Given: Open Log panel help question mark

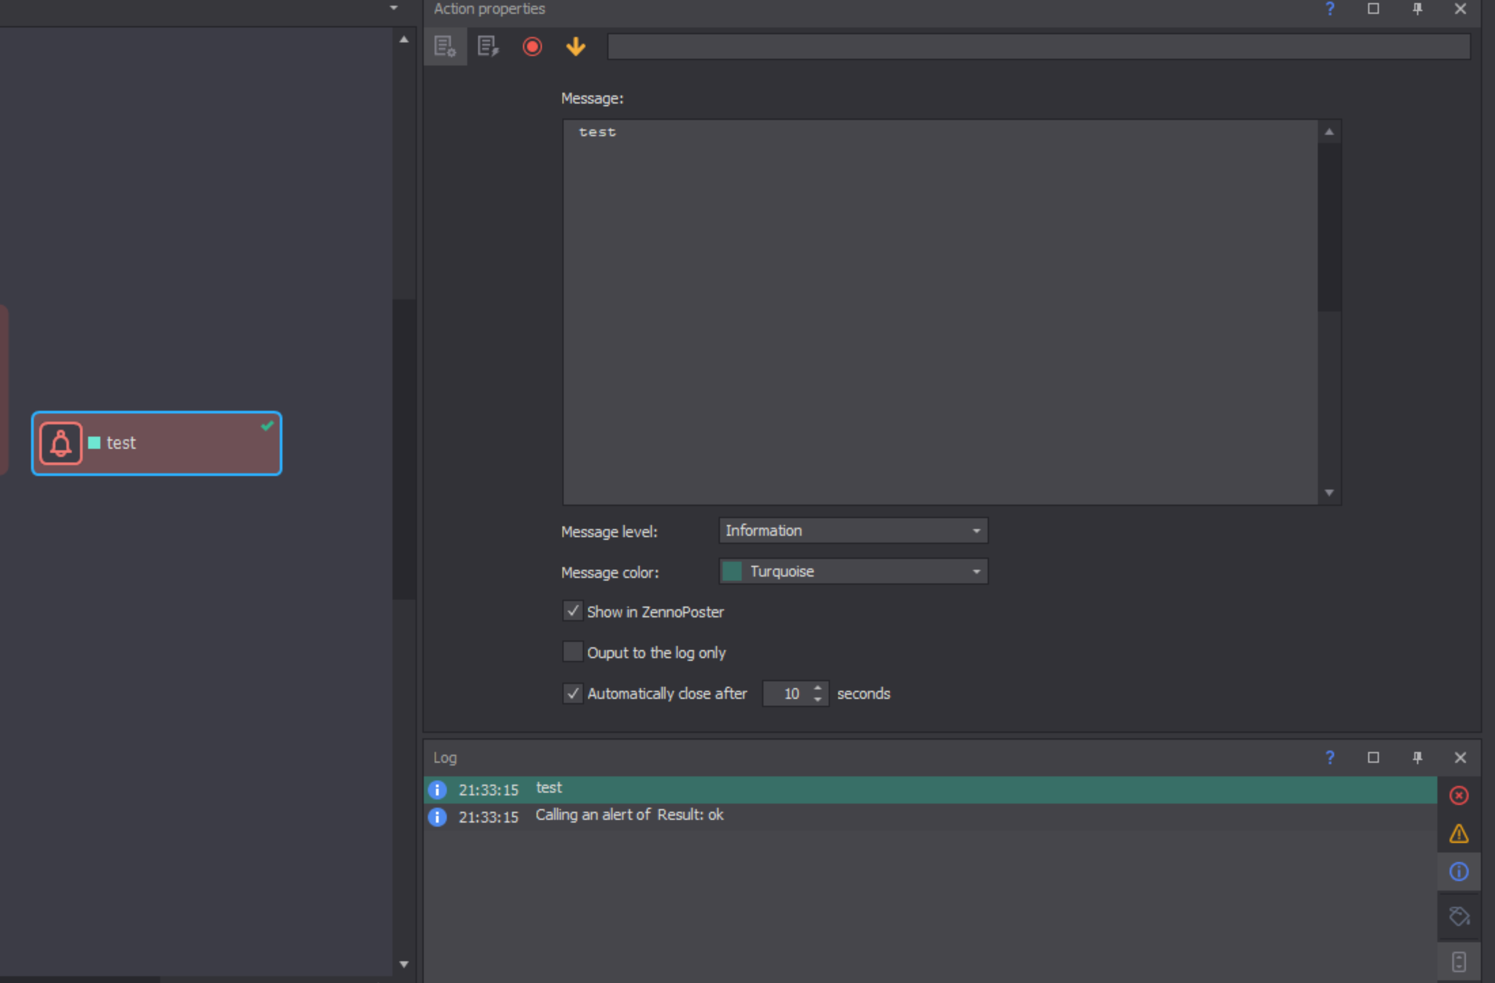Looking at the screenshot, I should [x=1330, y=757].
